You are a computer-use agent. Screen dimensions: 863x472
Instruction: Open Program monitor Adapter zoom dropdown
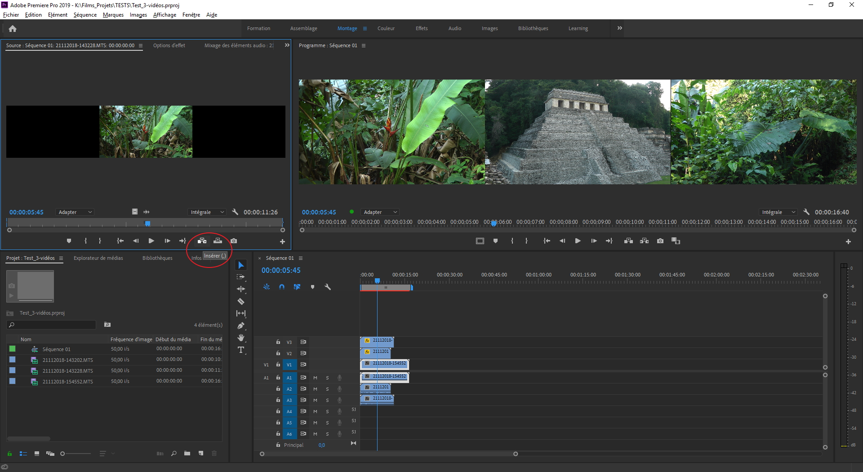coord(380,212)
